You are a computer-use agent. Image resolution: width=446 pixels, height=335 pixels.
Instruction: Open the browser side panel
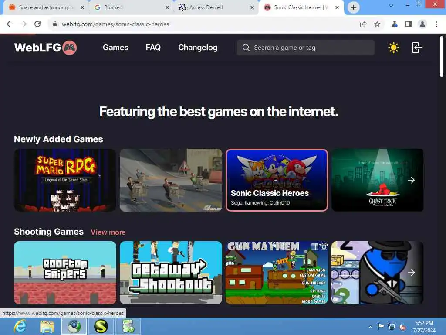pos(409,24)
